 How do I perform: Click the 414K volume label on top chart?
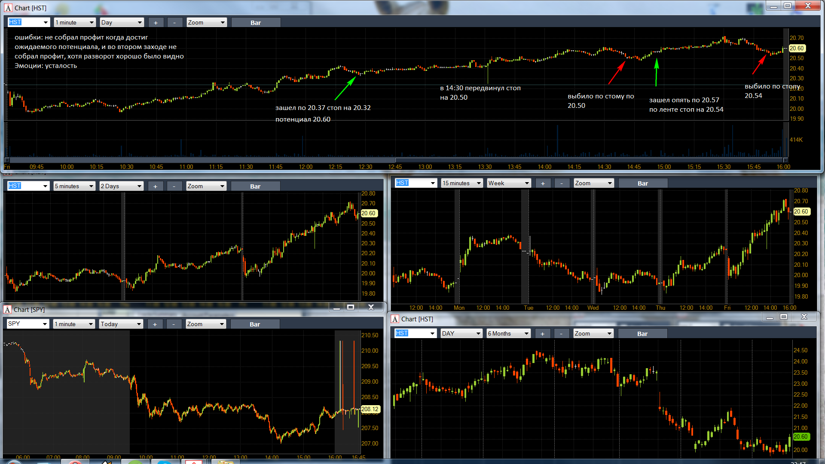(796, 140)
